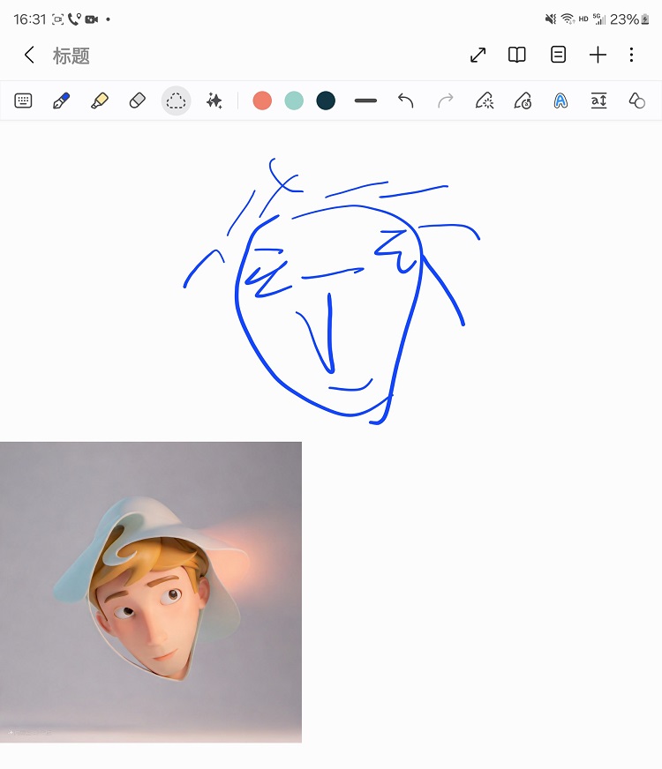Tap the Wi-Fi status icon

coord(568,19)
